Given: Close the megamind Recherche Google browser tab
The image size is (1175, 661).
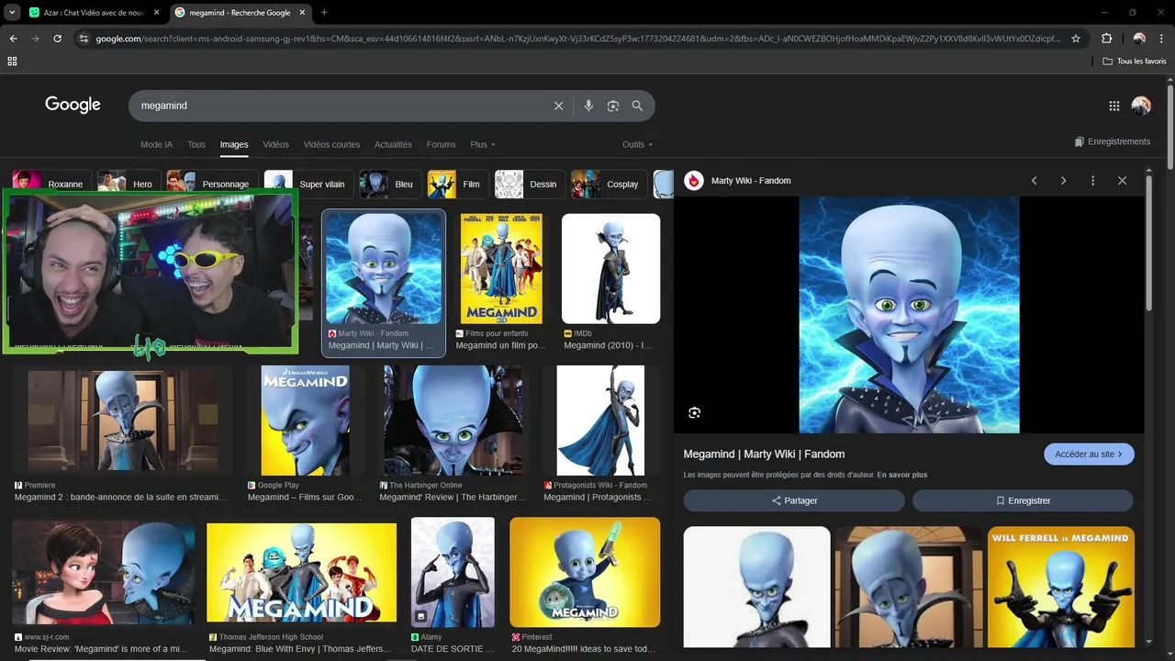Looking at the screenshot, I should tap(303, 13).
